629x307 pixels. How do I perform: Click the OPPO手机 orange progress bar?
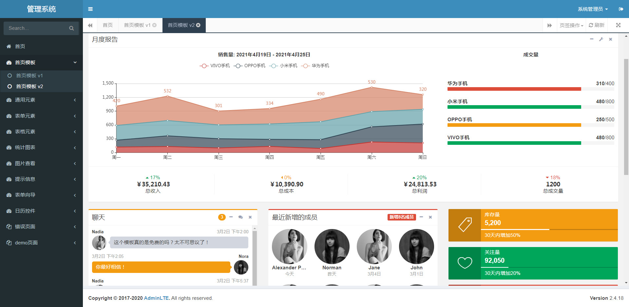514,125
